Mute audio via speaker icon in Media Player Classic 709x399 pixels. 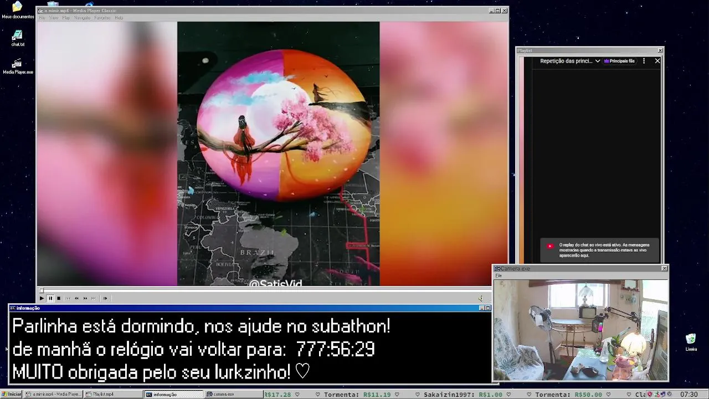coord(481,298)
